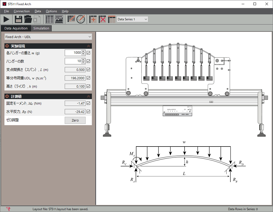Click the 各ハンガーの重さ label
Screen dimensions: 273x212
coord(23,53)
